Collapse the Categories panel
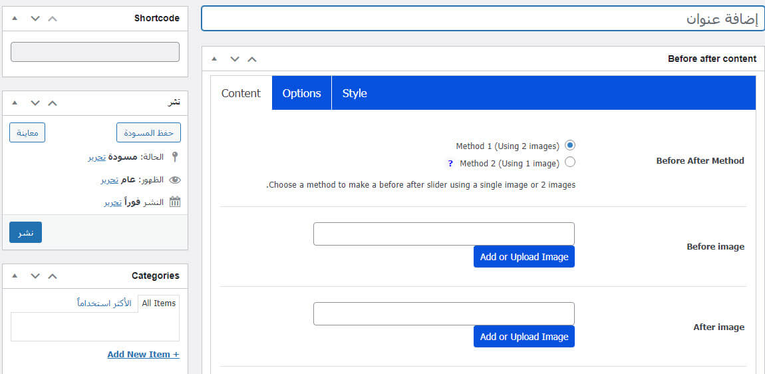The image size is (765, 374). pos(15,276)
